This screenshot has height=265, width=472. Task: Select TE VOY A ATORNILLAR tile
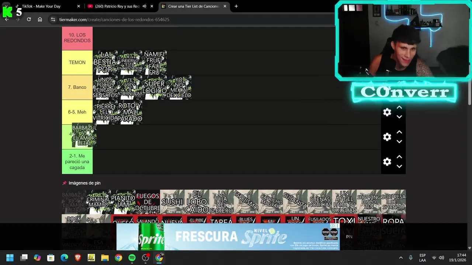(130, 87)
